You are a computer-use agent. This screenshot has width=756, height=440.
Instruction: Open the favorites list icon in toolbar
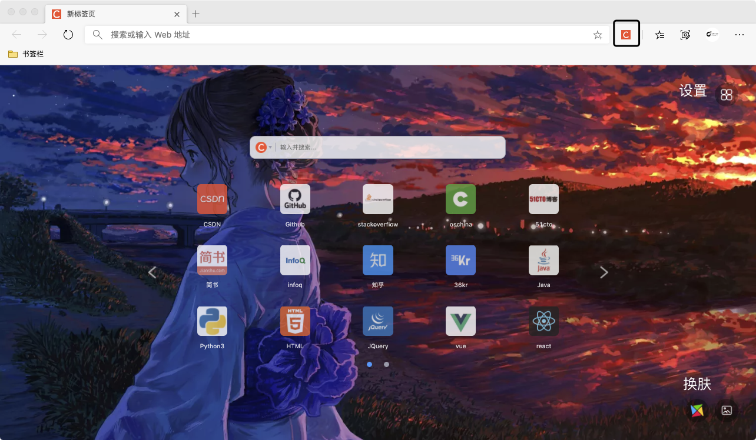[x=659, y=35]
